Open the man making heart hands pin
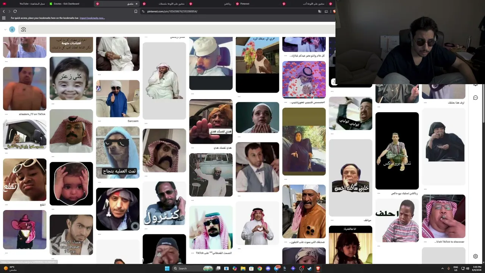Screen dimensions: 485x273 (257, 223)
